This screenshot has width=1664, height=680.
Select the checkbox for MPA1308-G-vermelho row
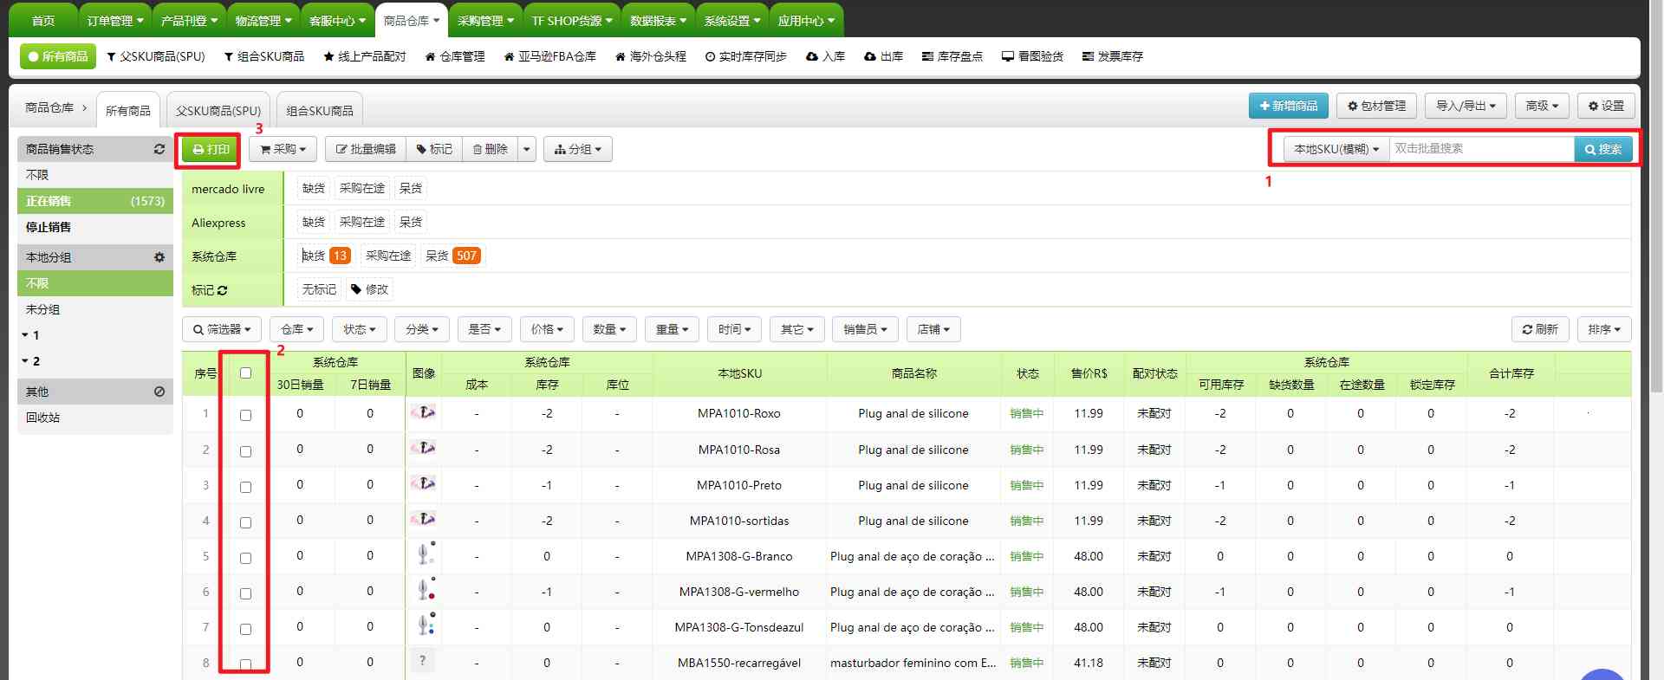pos(245,593)
